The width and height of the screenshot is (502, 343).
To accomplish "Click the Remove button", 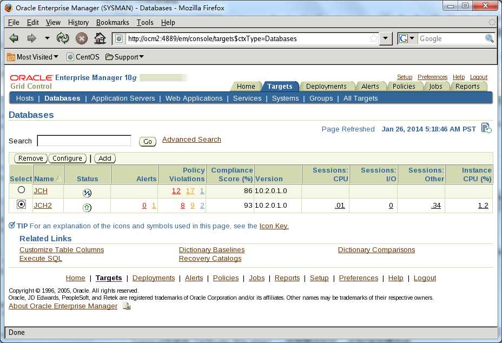I will tap(31, 159).
